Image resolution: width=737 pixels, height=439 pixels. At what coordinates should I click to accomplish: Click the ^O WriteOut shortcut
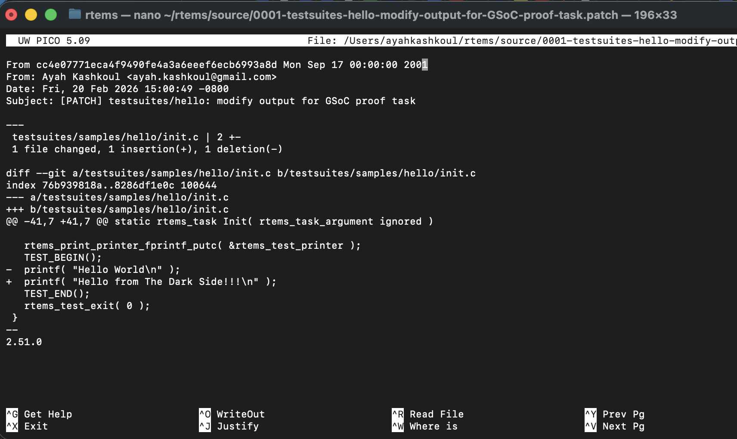coord(232,414)
